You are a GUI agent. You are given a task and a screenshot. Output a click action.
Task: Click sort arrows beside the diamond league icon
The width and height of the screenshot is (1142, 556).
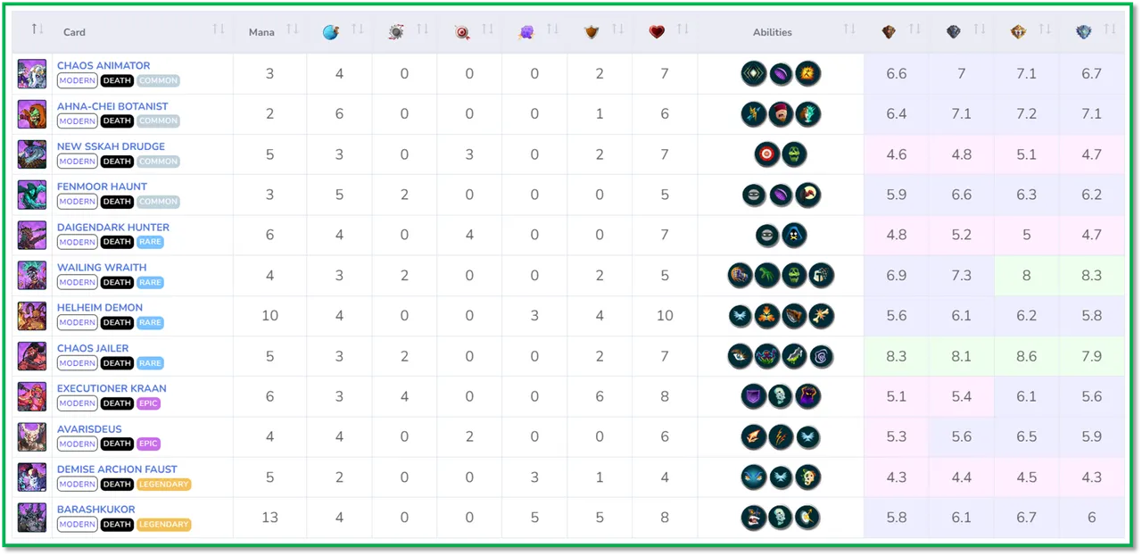coord(1110,30)
